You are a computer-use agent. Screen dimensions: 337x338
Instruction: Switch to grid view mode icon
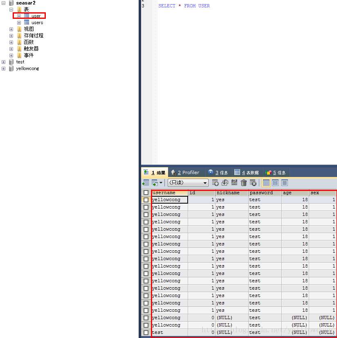[266, 183]
